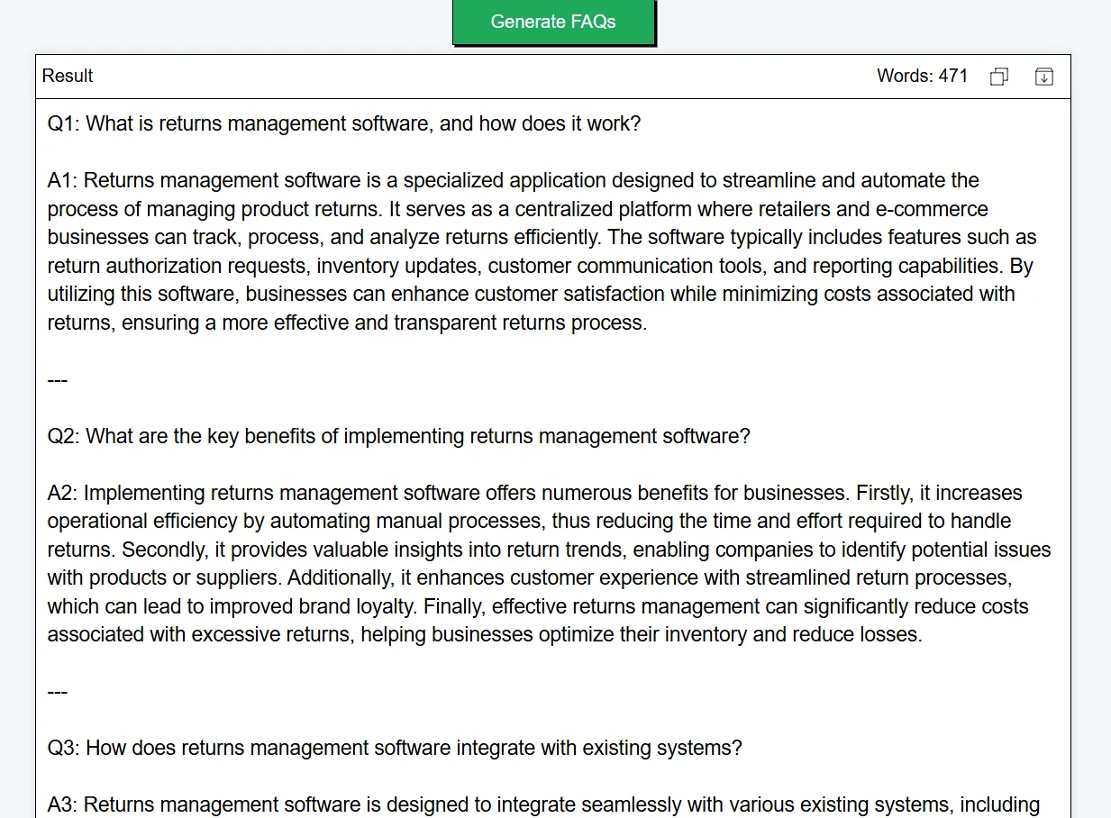This screenshot has width=1111, height=818.
Task: Click the question 'Q3: How does returns management software integrate'
Action: pyautogui.click(x=395, y=748)
